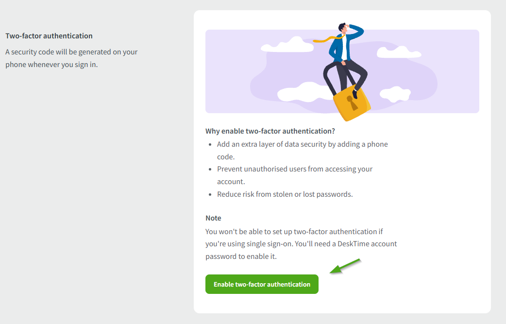Click the "Reduce risk from stolen or lost passwords" bullet
This screenshot has width=506, height=324.
click(285, 194)
